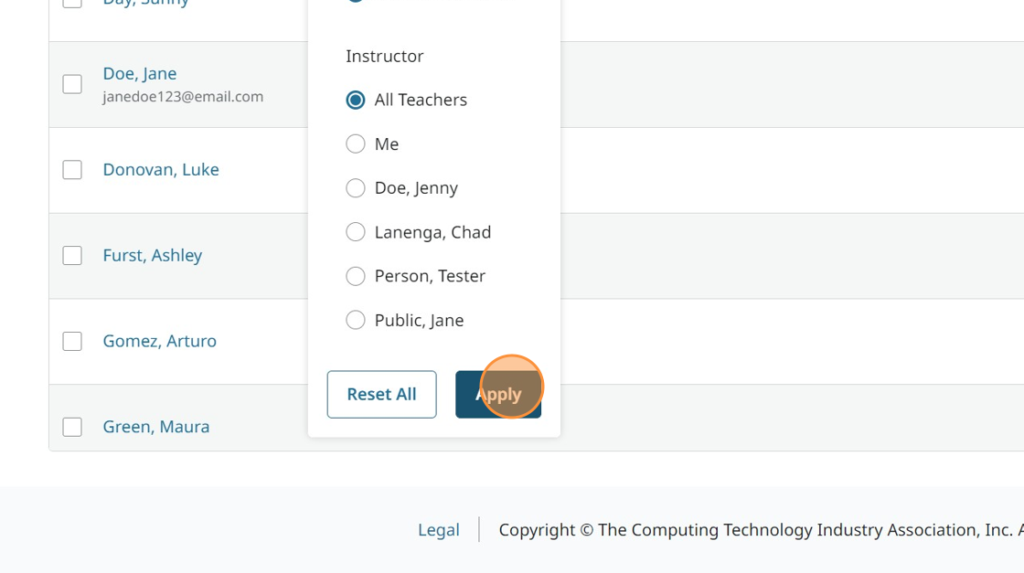Open the Doe, Jane student link
The height and width of the screenshot is (573, 1024).
pos(140,73)
